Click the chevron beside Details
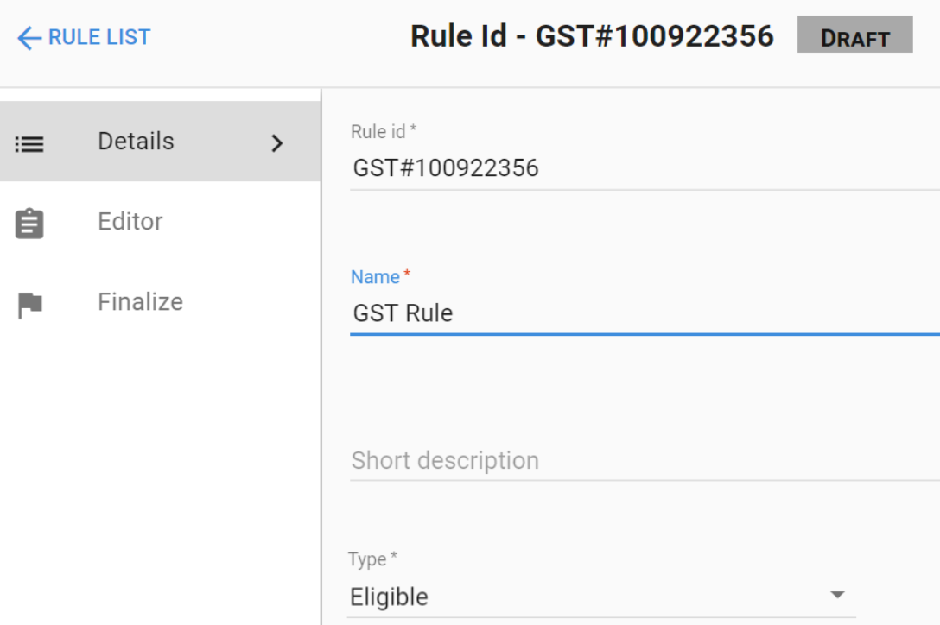940x625 pixels. point(276,143)
